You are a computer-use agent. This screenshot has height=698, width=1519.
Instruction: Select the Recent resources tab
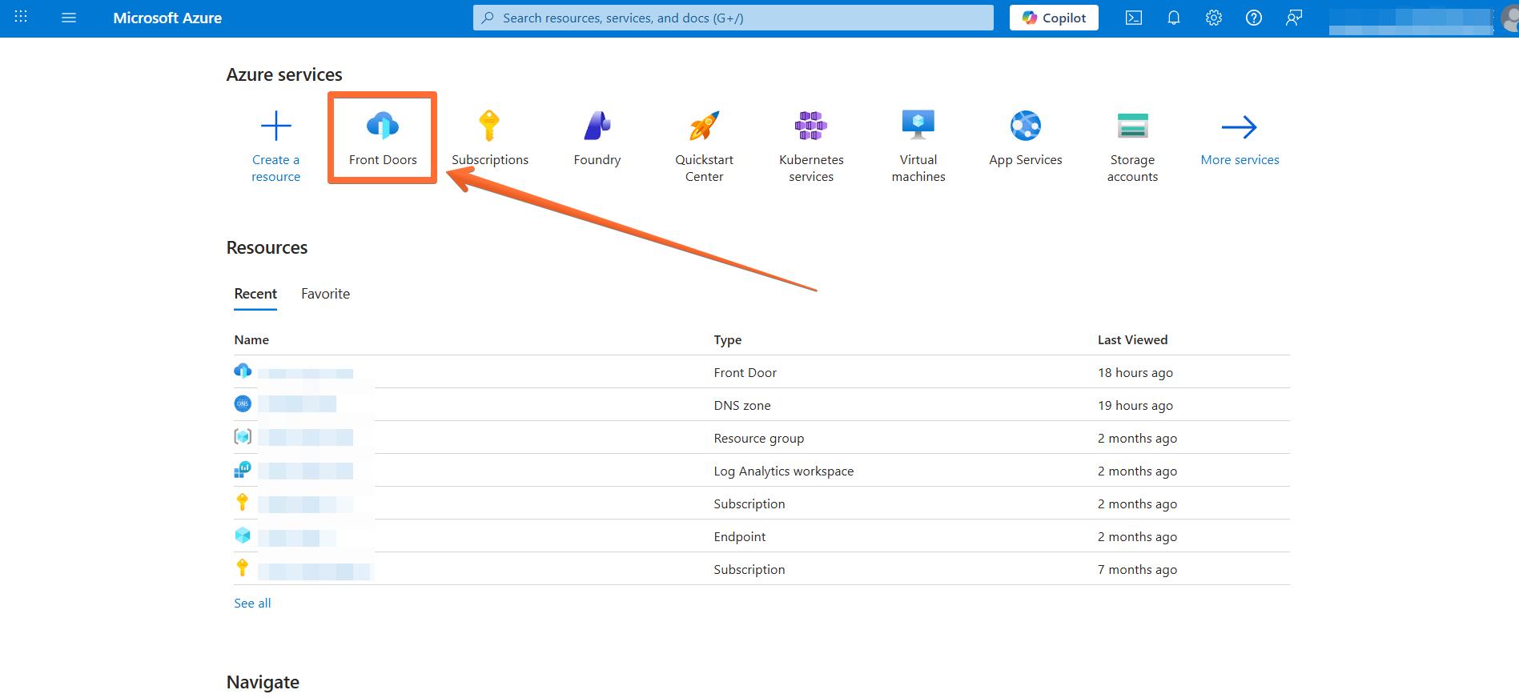click(255, 294)
